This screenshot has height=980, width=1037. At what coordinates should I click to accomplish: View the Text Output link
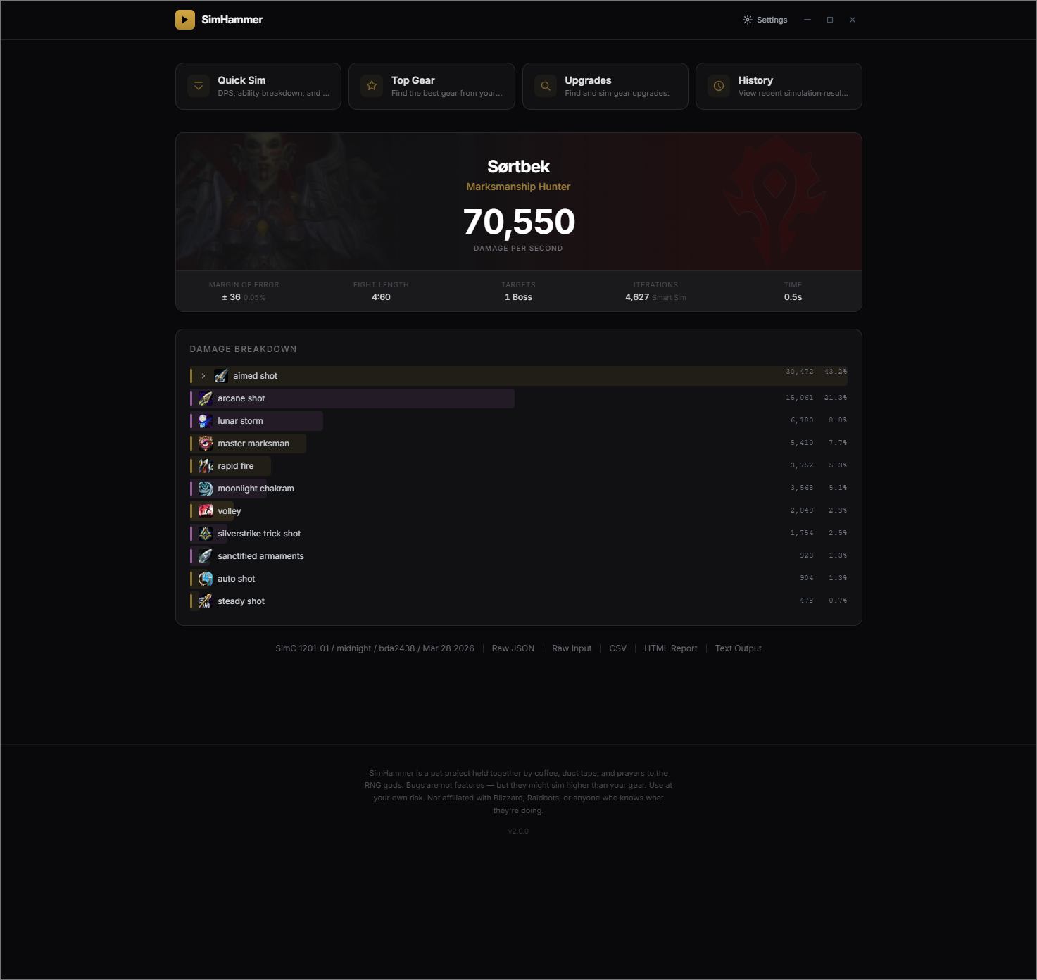(x=739, y=648)
